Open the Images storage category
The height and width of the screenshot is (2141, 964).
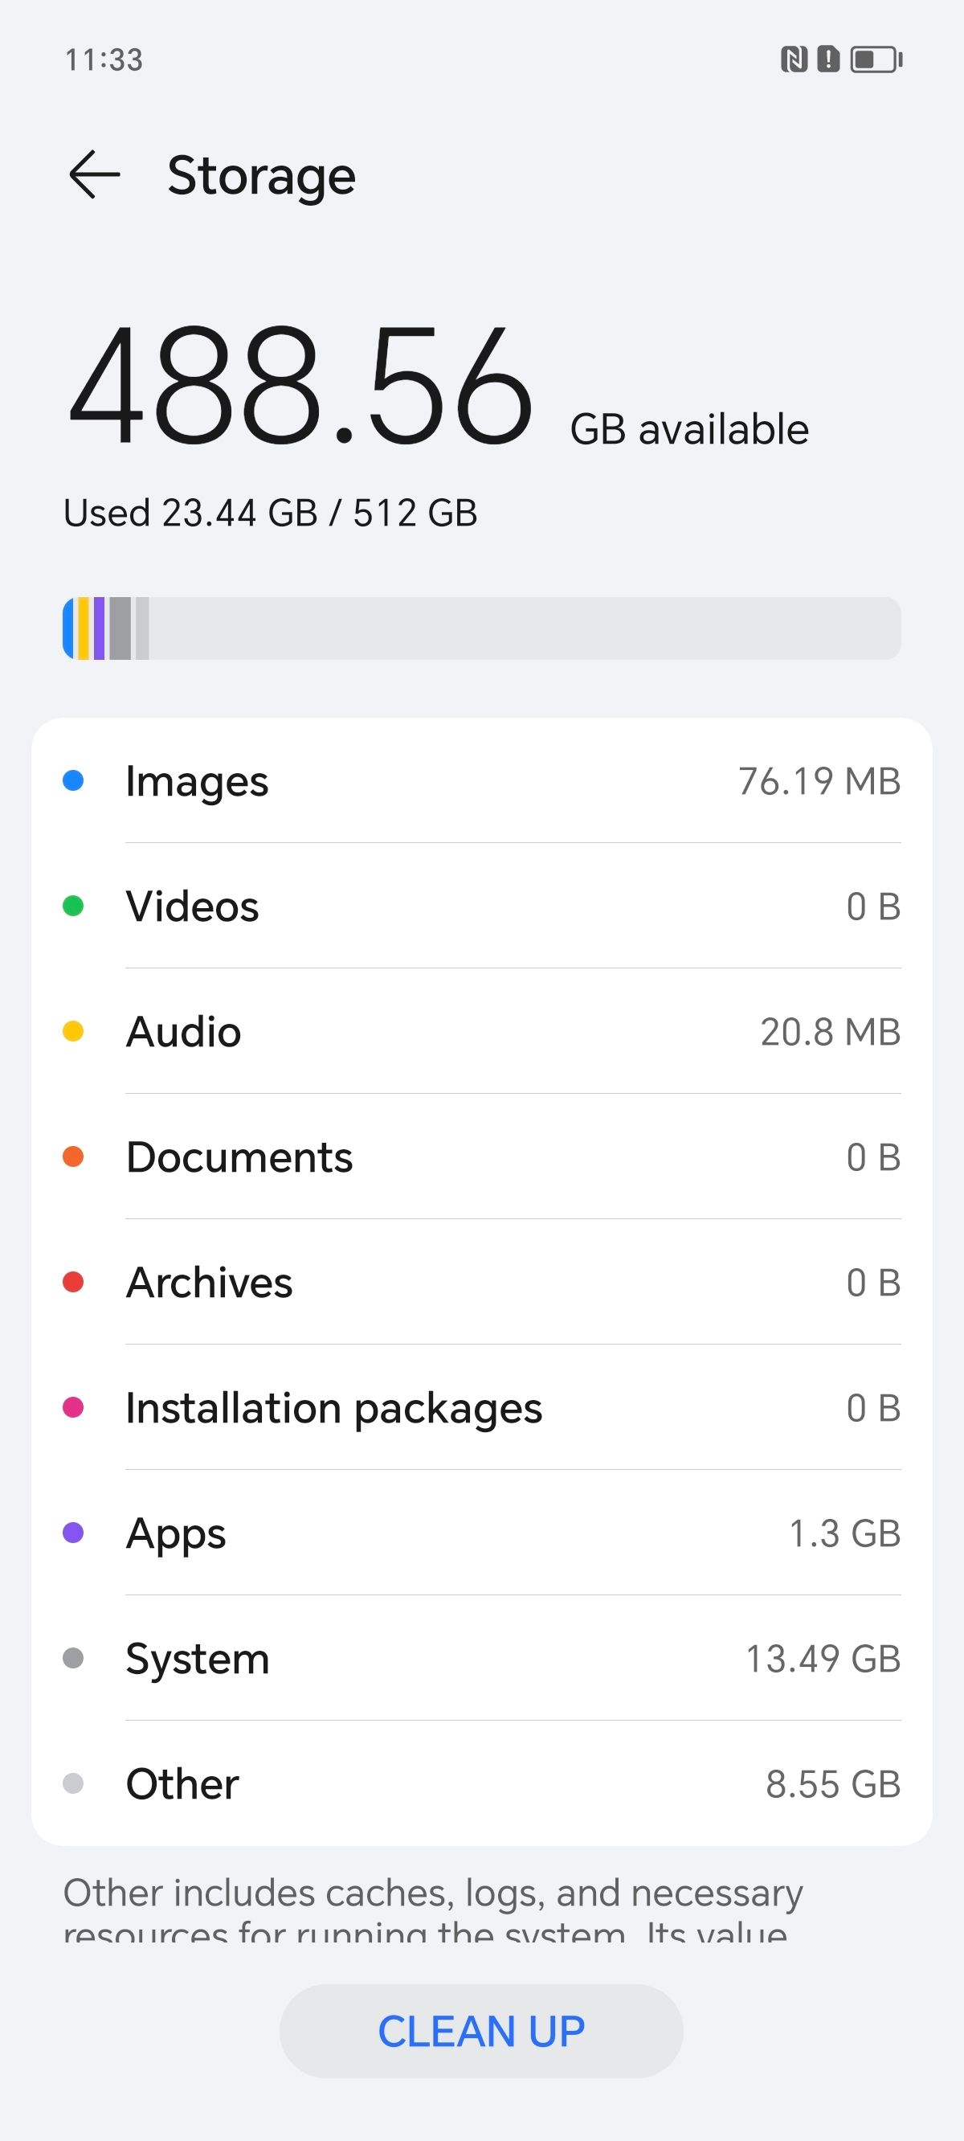click(482, 780)
